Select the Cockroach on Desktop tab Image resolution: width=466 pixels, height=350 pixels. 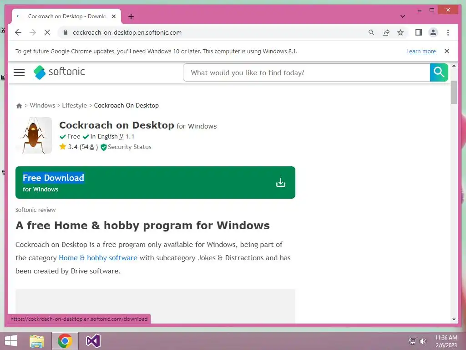point(66,16)
